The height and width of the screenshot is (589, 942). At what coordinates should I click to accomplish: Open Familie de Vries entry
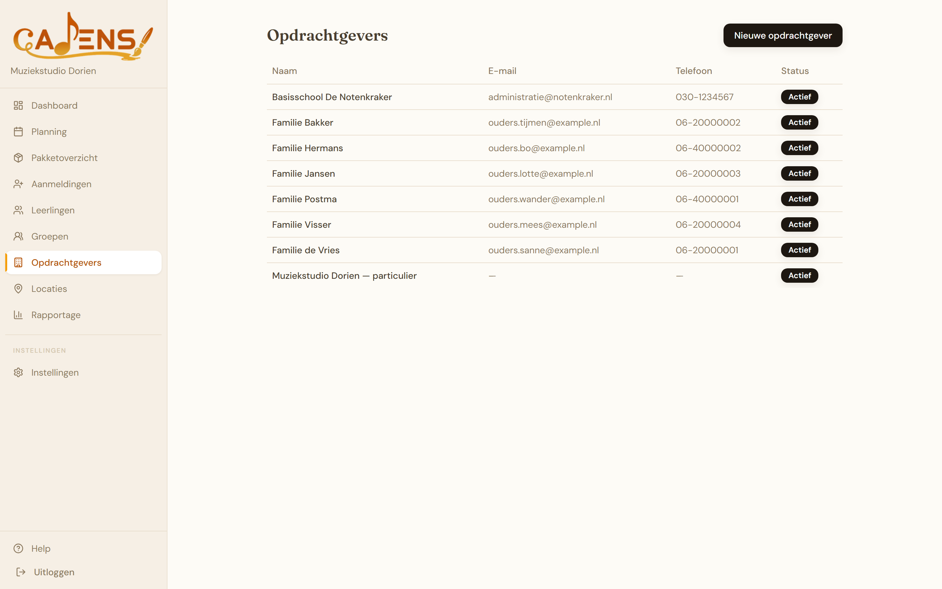click(554, 250)
